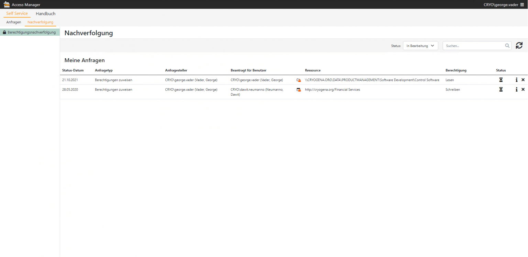
Task: Sort by the Status-Datum column header
Action: click(73, 70)
